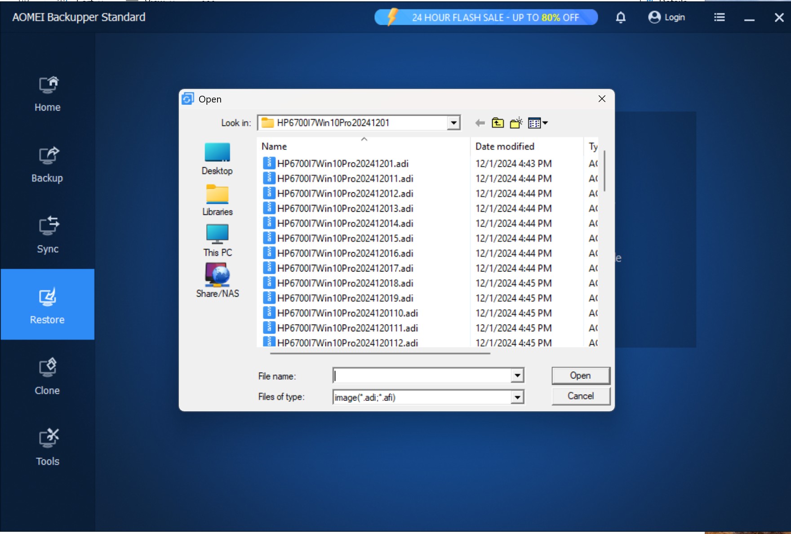Select the Restore sidebar item
Screen dimensions: 791x534
(x=47, y=304)
